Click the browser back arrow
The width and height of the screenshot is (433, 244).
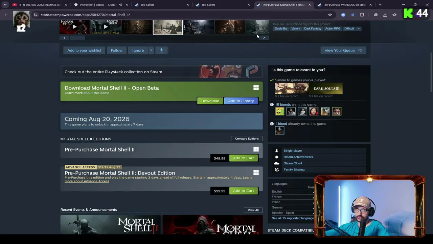(x=6, y=15)
